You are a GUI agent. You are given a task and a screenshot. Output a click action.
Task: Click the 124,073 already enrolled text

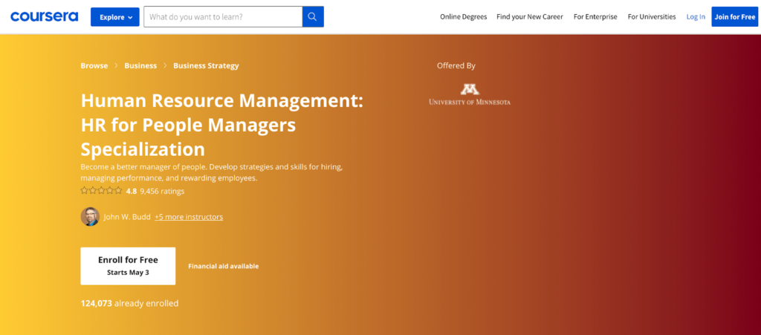pos(129,304)
